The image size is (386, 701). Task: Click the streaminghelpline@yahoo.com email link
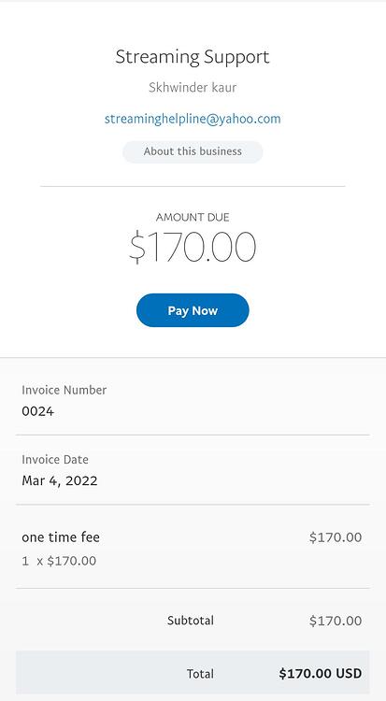pos(193,119)
